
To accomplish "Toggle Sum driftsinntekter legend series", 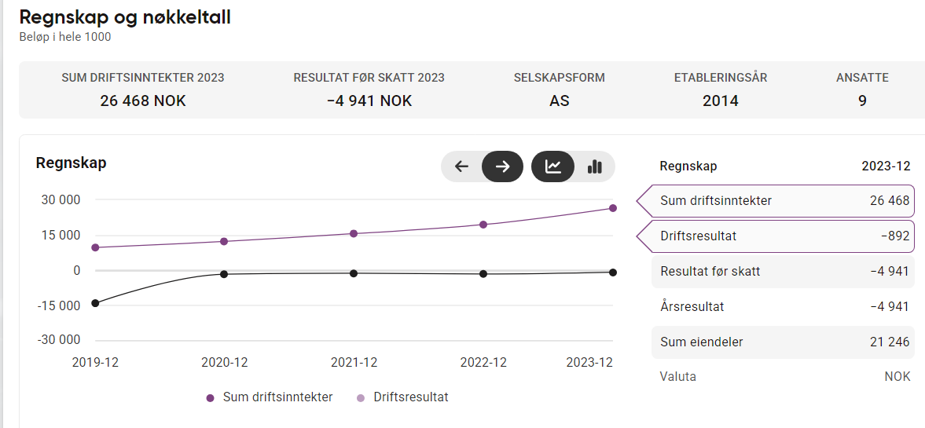I will click(x=270, y=397).
